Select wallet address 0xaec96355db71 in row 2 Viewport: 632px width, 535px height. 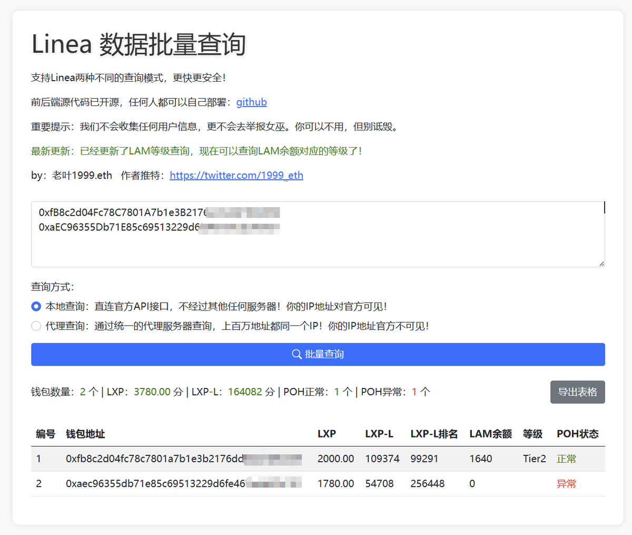[184, 483]
